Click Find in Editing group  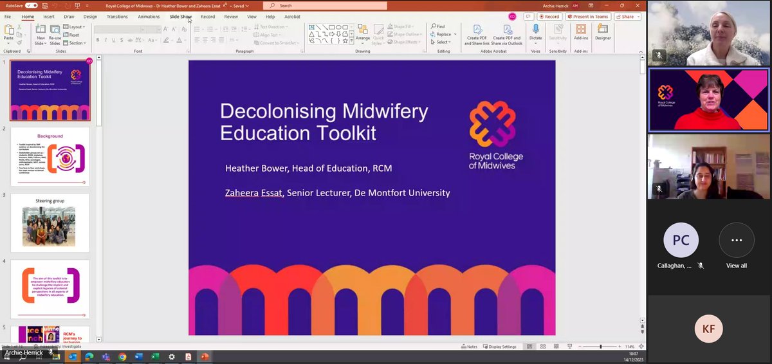tap(437, 26)
